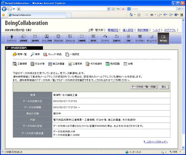
Task: Open 完成図面 completed drawings
Action: click(113, 64)
